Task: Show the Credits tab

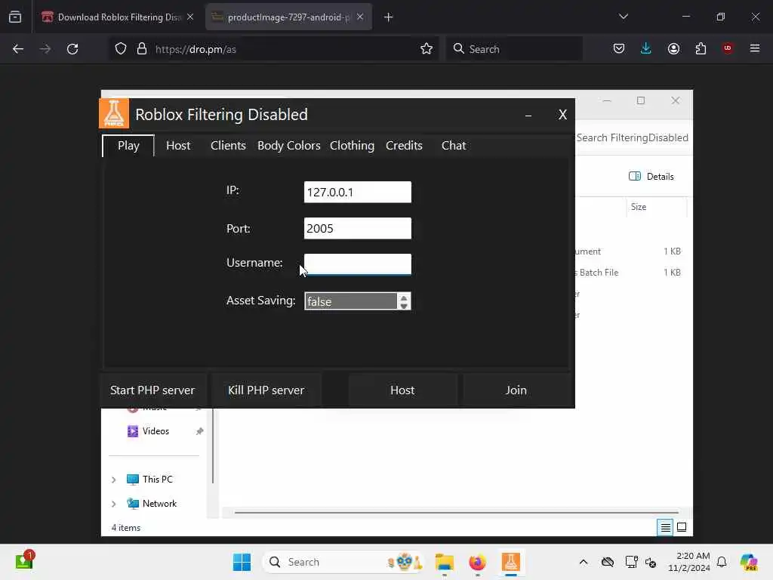Action: [x=404, y=146]
